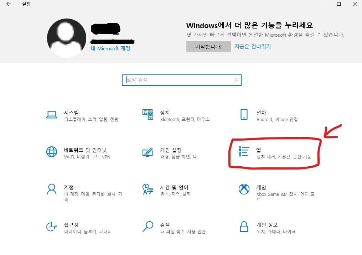Click the 지금은 건너뛰기 link

coord(253,46)
